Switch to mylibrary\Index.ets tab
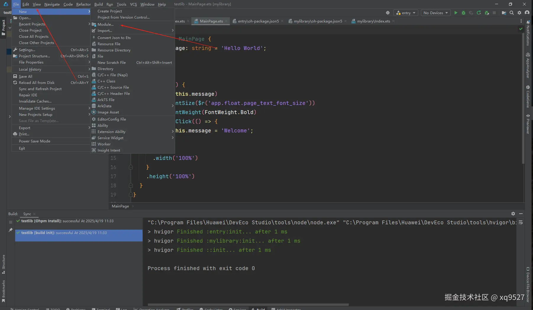Viewport: 533px width, 310px height. click(x=373, y=21)
